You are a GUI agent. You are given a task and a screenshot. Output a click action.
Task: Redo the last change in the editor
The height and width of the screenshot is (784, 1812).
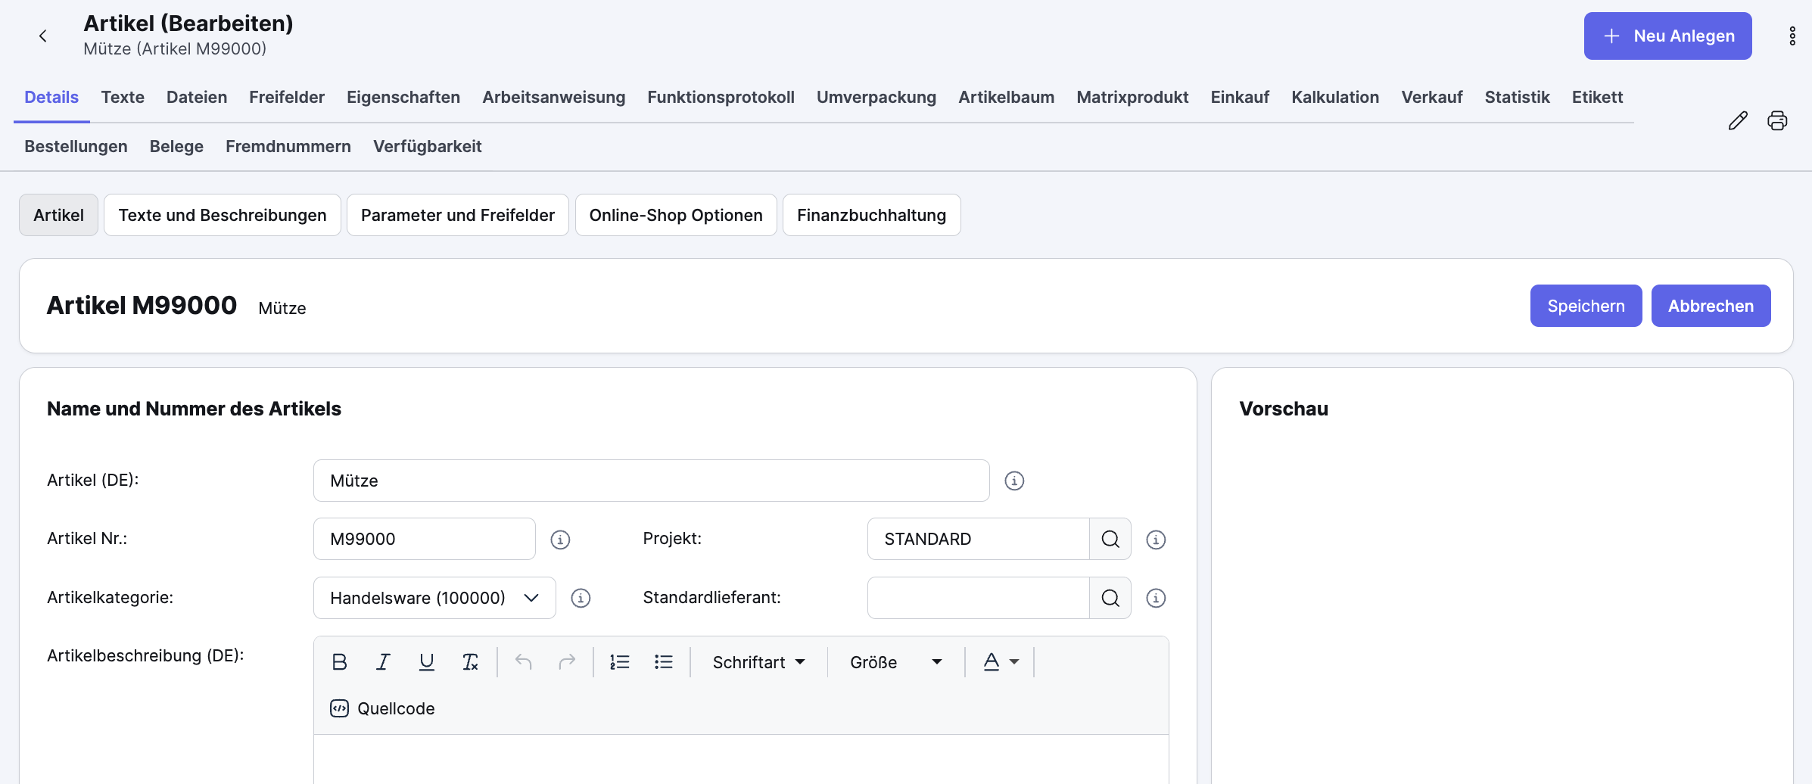(567, 661)
